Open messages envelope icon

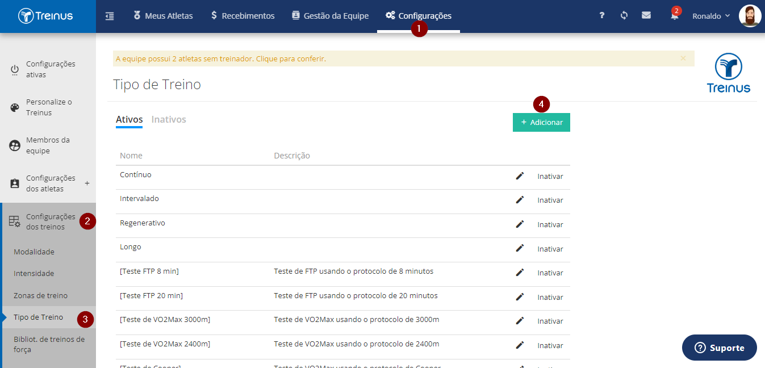coord(646,16)
